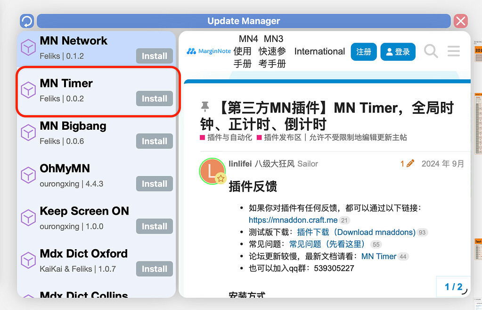This screenshot has width=482, height=310.
Task: Open the hamburger menu in the forum header
Action: (x=453, y=52)
